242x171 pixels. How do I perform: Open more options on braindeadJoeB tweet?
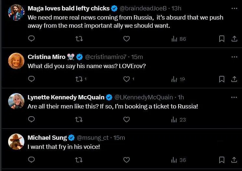coord(234,8)
